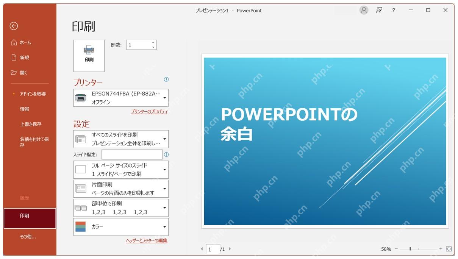Zoom out with the minus button
This screenshot has width=458, height=259.
[396, 249]
